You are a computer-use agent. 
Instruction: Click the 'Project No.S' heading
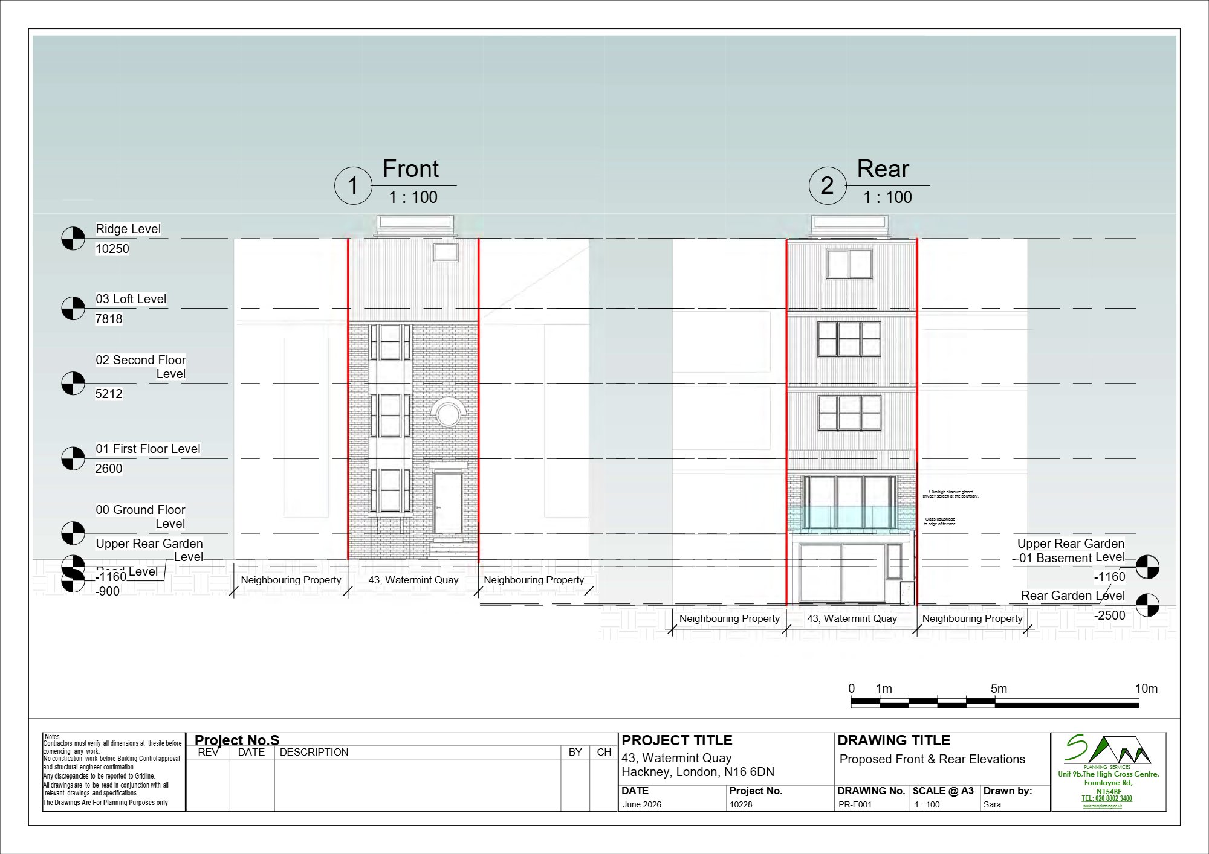pos(237,740)
